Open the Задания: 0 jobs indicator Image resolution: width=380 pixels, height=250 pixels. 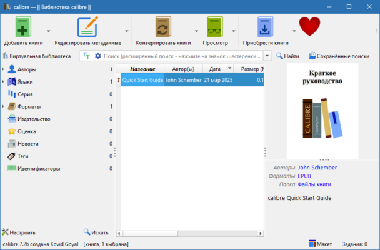[x=354, y=244]
